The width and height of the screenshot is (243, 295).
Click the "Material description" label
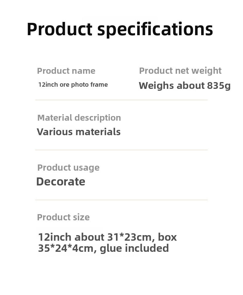coord(79,118)
